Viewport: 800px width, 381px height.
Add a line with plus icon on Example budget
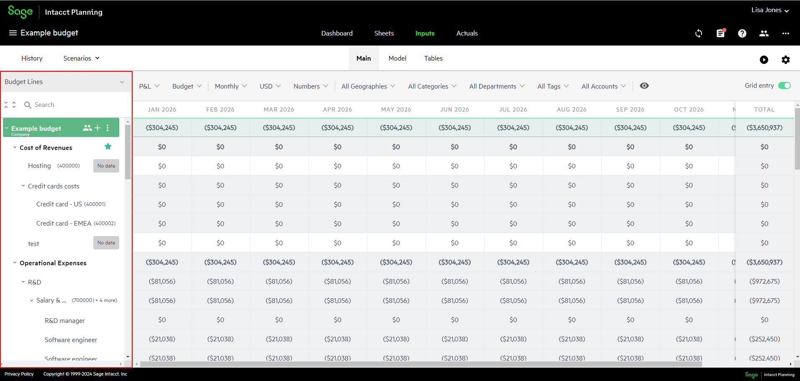click(x=97, y=128)
